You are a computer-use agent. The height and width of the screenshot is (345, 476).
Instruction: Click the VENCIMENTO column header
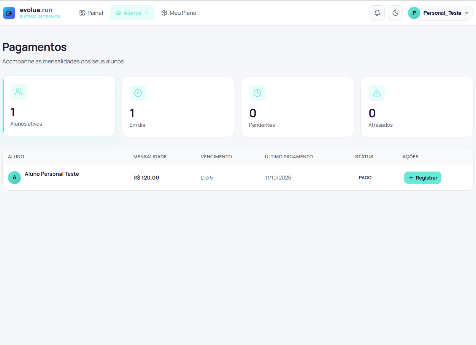(x=216, y=157)
